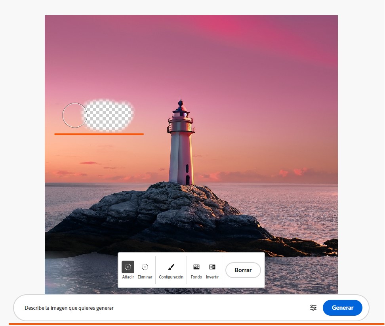This screenshot has height=326, width=385.
Task: Open generation settings sliders icon
Action: [x=313, y=308]
